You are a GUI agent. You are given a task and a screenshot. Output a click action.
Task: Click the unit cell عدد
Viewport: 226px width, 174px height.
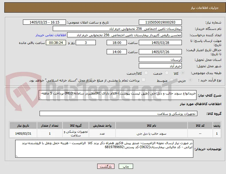point(102,134)
